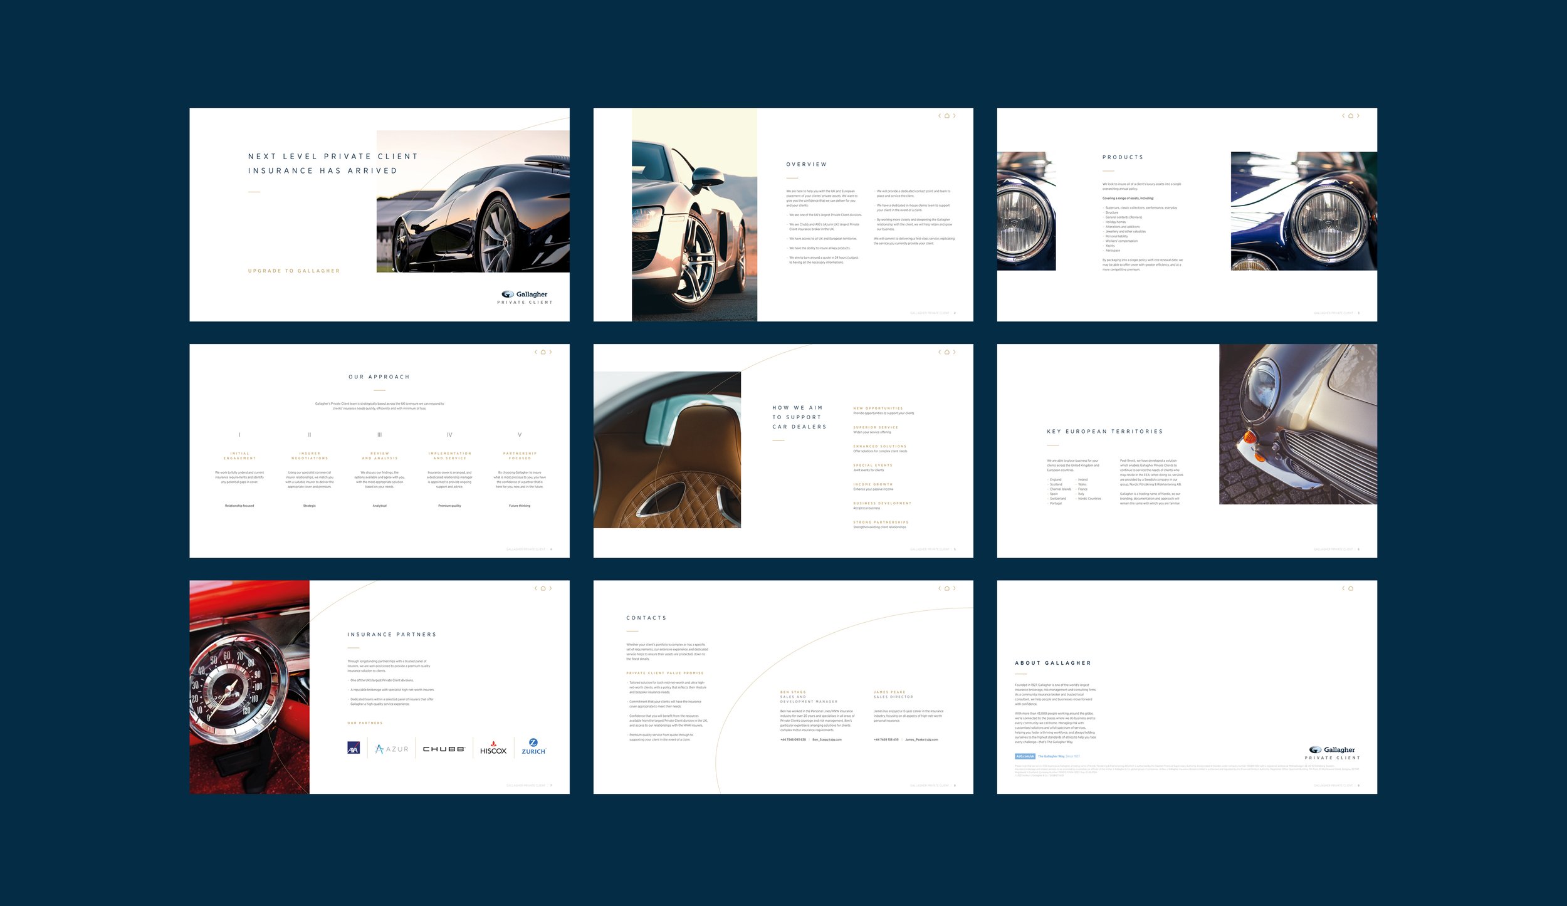Click 'Partnership Focused' step V label

coord(520,456)
